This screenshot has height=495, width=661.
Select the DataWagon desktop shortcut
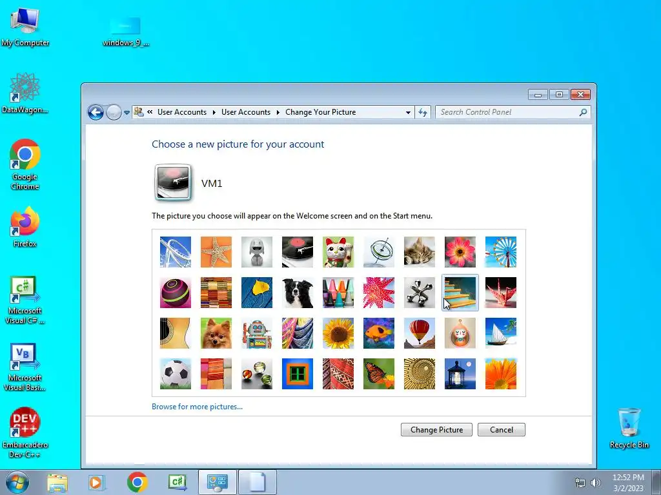[25, 93]
